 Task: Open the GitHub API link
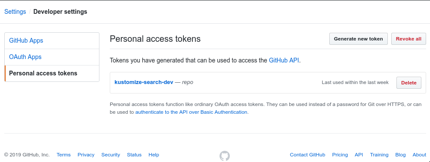284,60
